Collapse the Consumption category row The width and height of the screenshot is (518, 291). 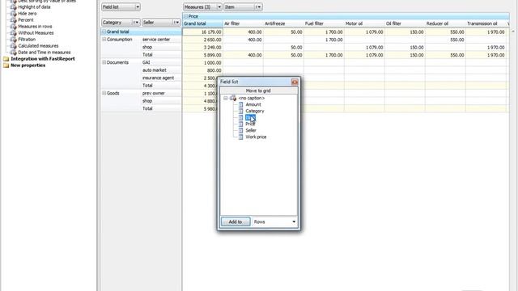coord(104,40)
